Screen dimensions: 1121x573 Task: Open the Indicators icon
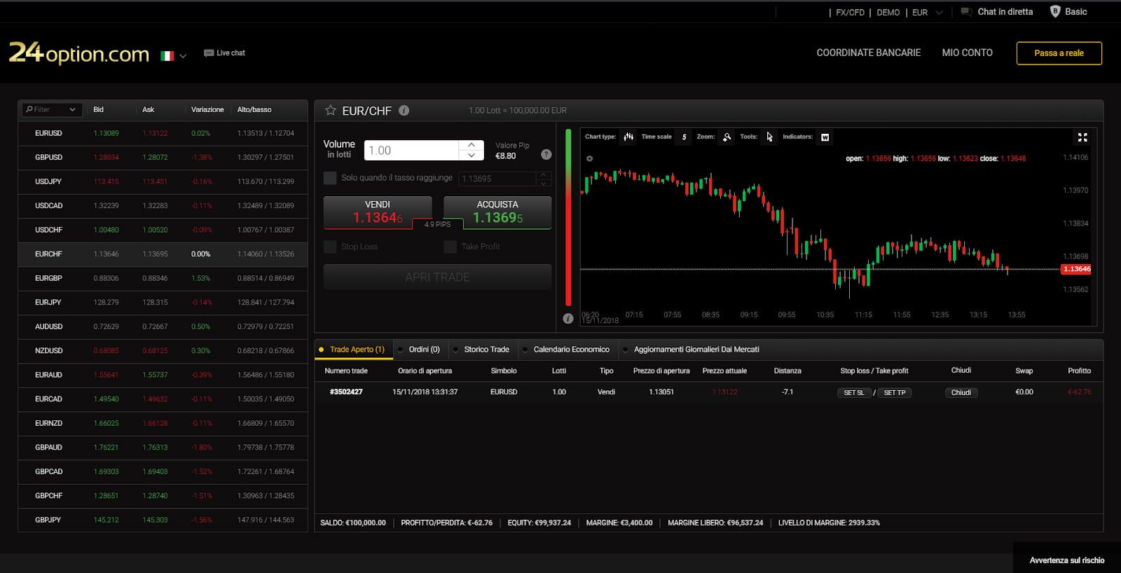(825, 137)
